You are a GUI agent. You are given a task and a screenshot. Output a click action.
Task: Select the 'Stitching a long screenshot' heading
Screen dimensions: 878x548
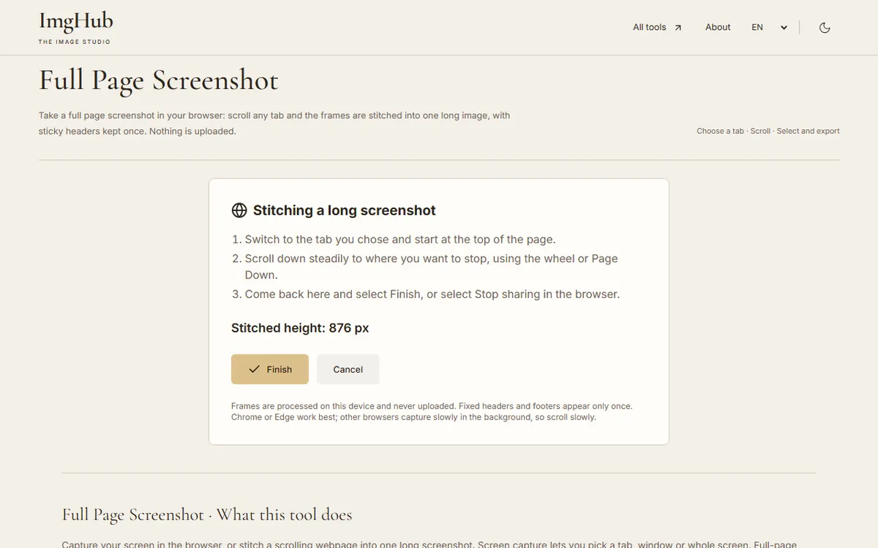click(x=345, y=210)
